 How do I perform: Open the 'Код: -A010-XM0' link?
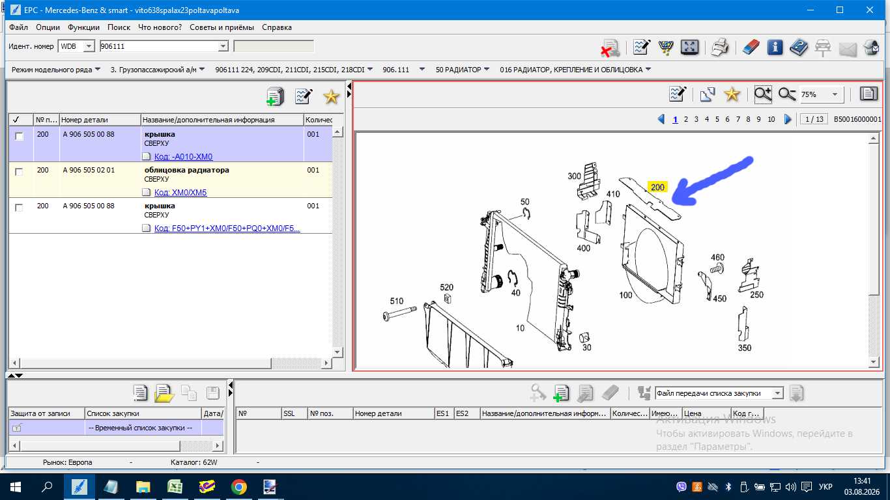[x=183, y=157]
